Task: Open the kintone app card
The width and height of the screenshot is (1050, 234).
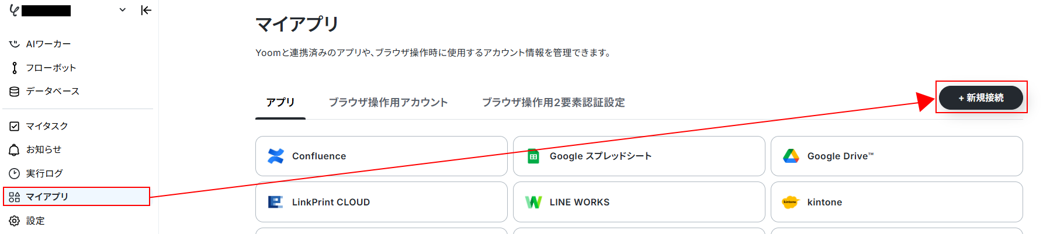Action: point(897,202)
